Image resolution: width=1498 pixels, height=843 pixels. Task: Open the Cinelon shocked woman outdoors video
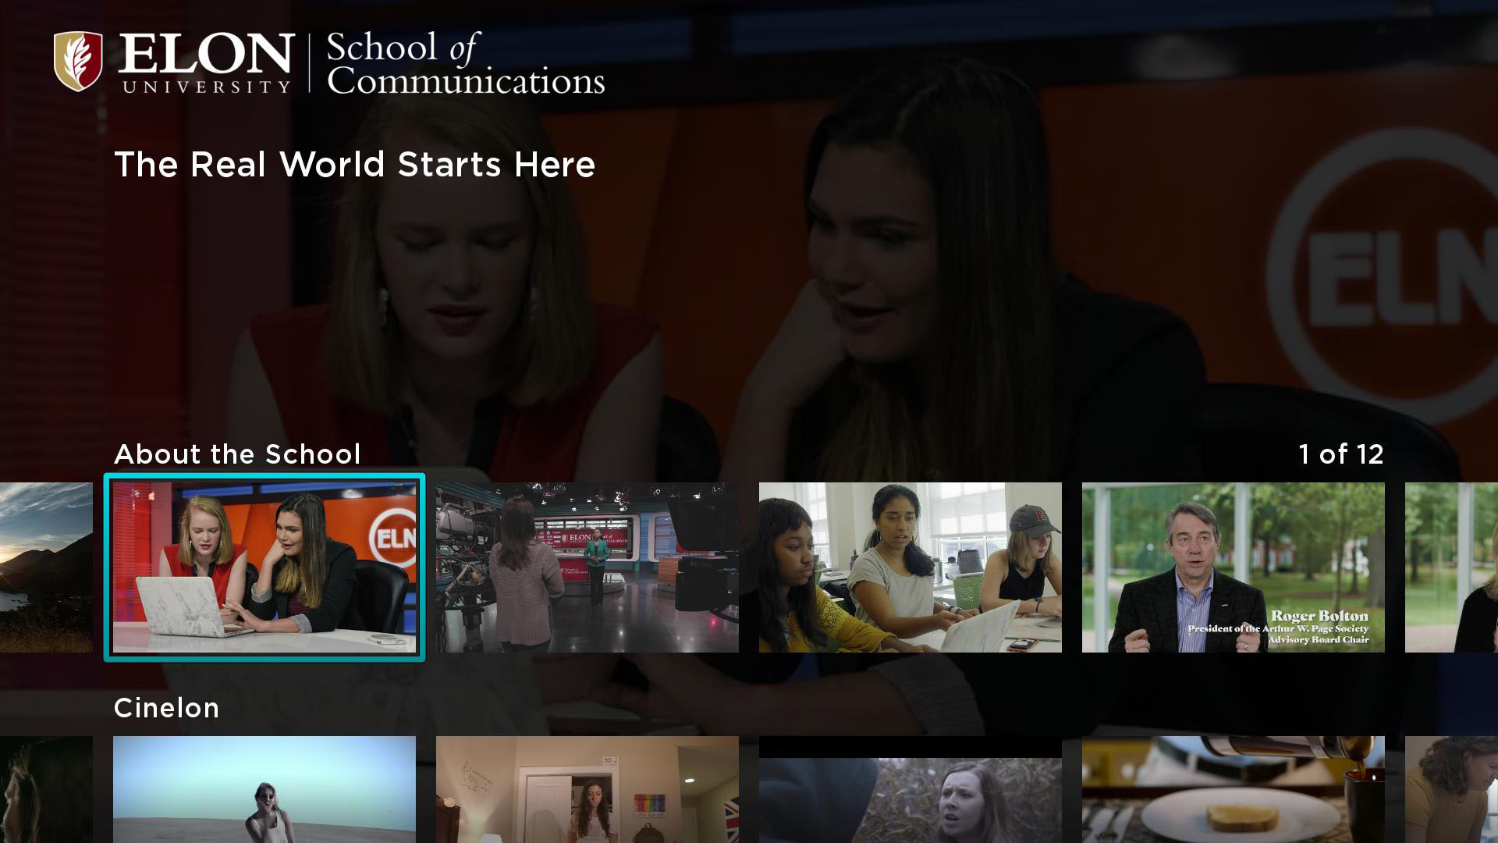click(911, 789)
